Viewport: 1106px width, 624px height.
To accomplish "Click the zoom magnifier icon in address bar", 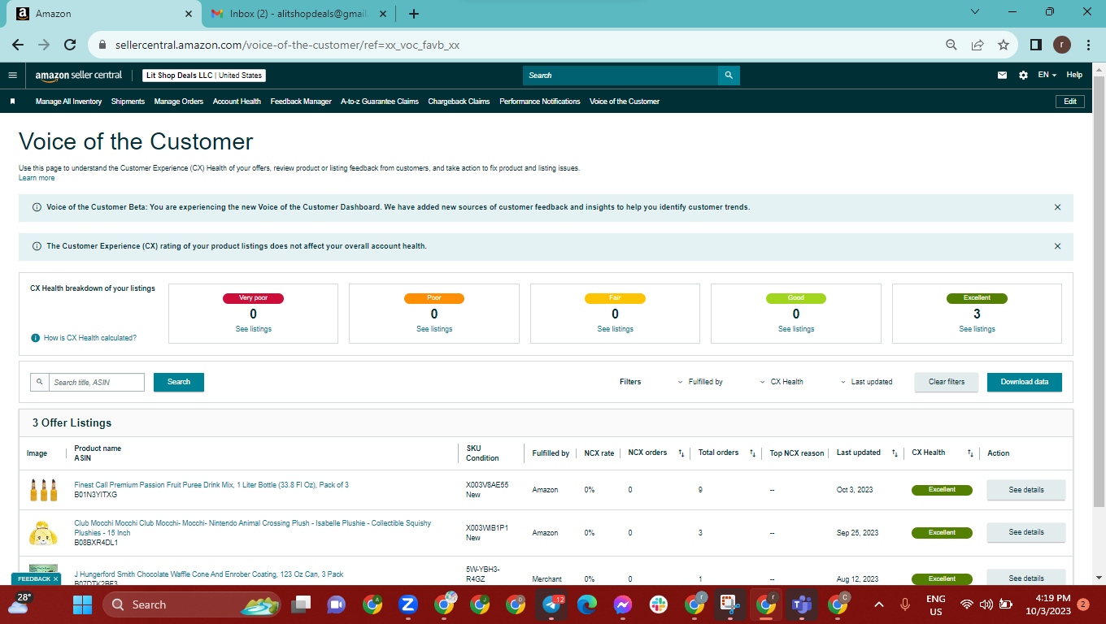I will click(x=951, y=45).
